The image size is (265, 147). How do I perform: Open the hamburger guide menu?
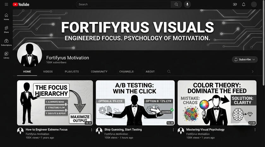(x=6, y=4)
